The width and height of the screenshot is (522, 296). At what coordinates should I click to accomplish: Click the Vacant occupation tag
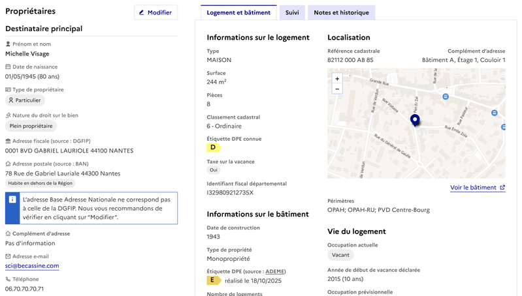point(340,255)
